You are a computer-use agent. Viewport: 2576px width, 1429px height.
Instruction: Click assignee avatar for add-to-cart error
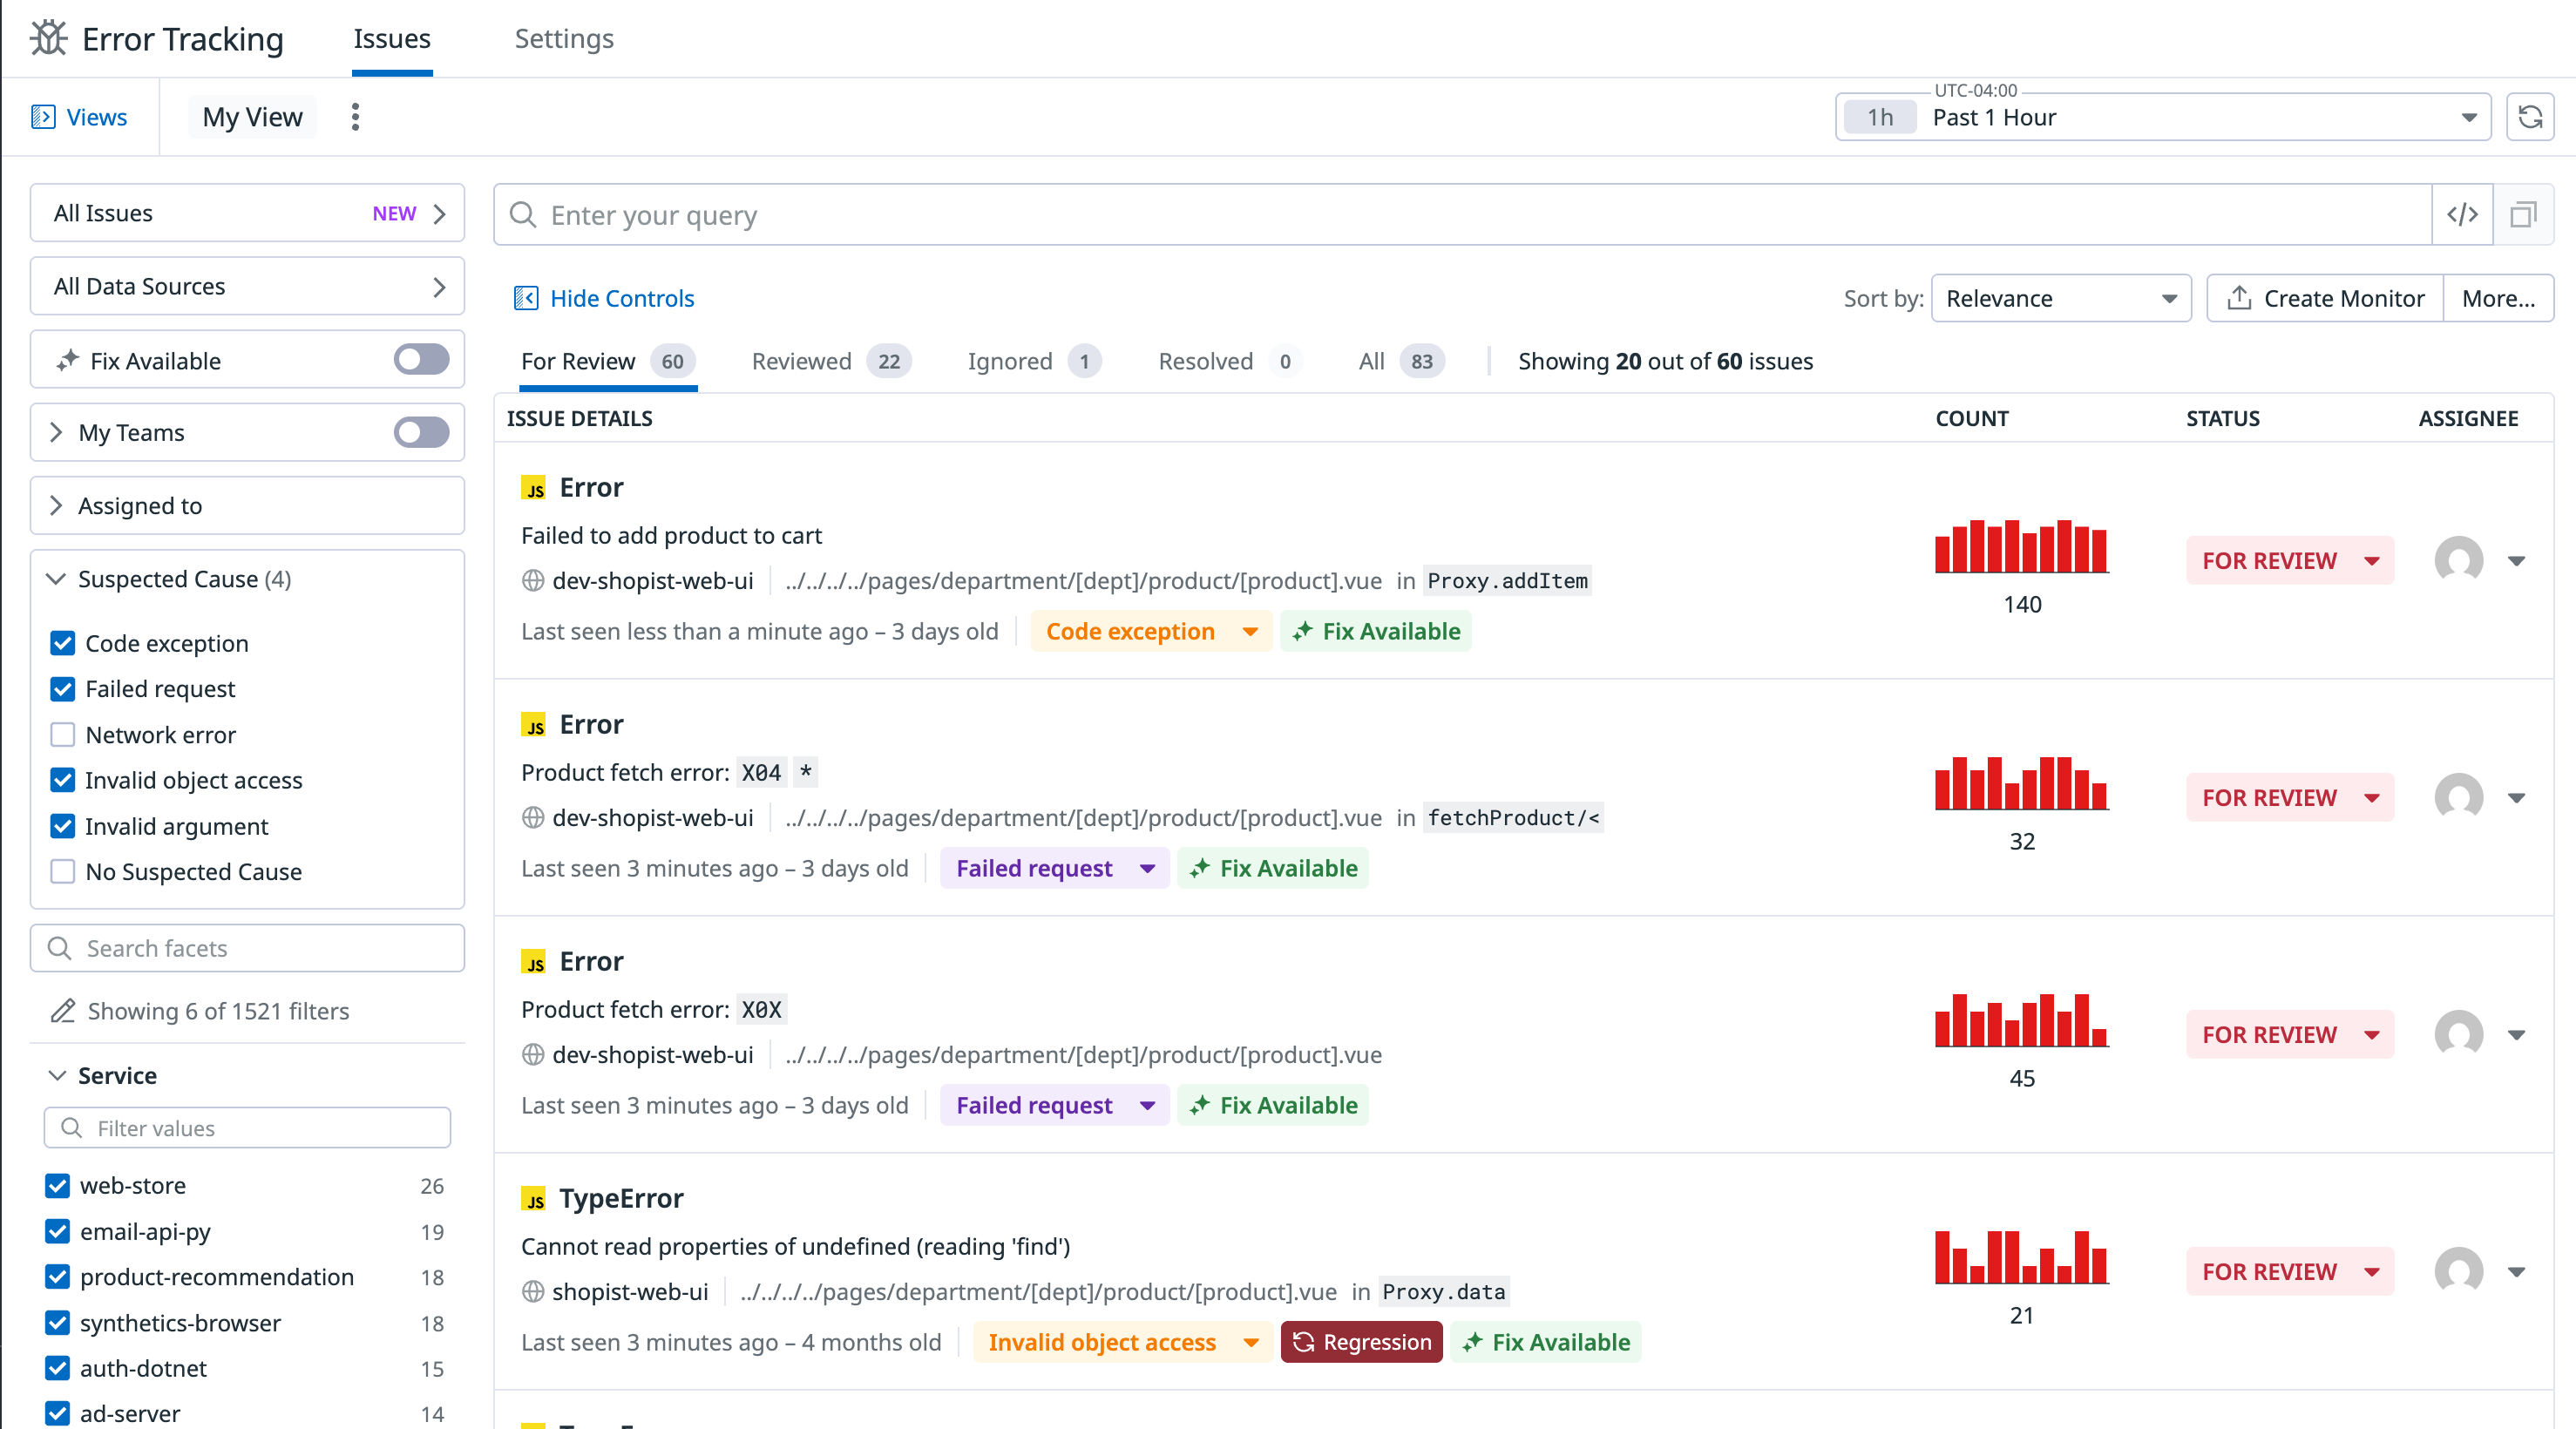(x=2458, y=560)
